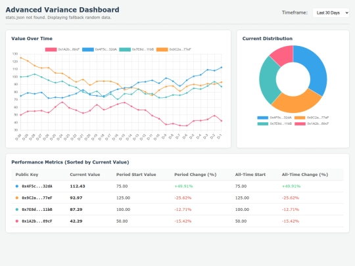This screenshot has width=355, height=266.
Task: Click the teal dot beside 0x7E8d...11bB table row
Action: click(16, 210)
